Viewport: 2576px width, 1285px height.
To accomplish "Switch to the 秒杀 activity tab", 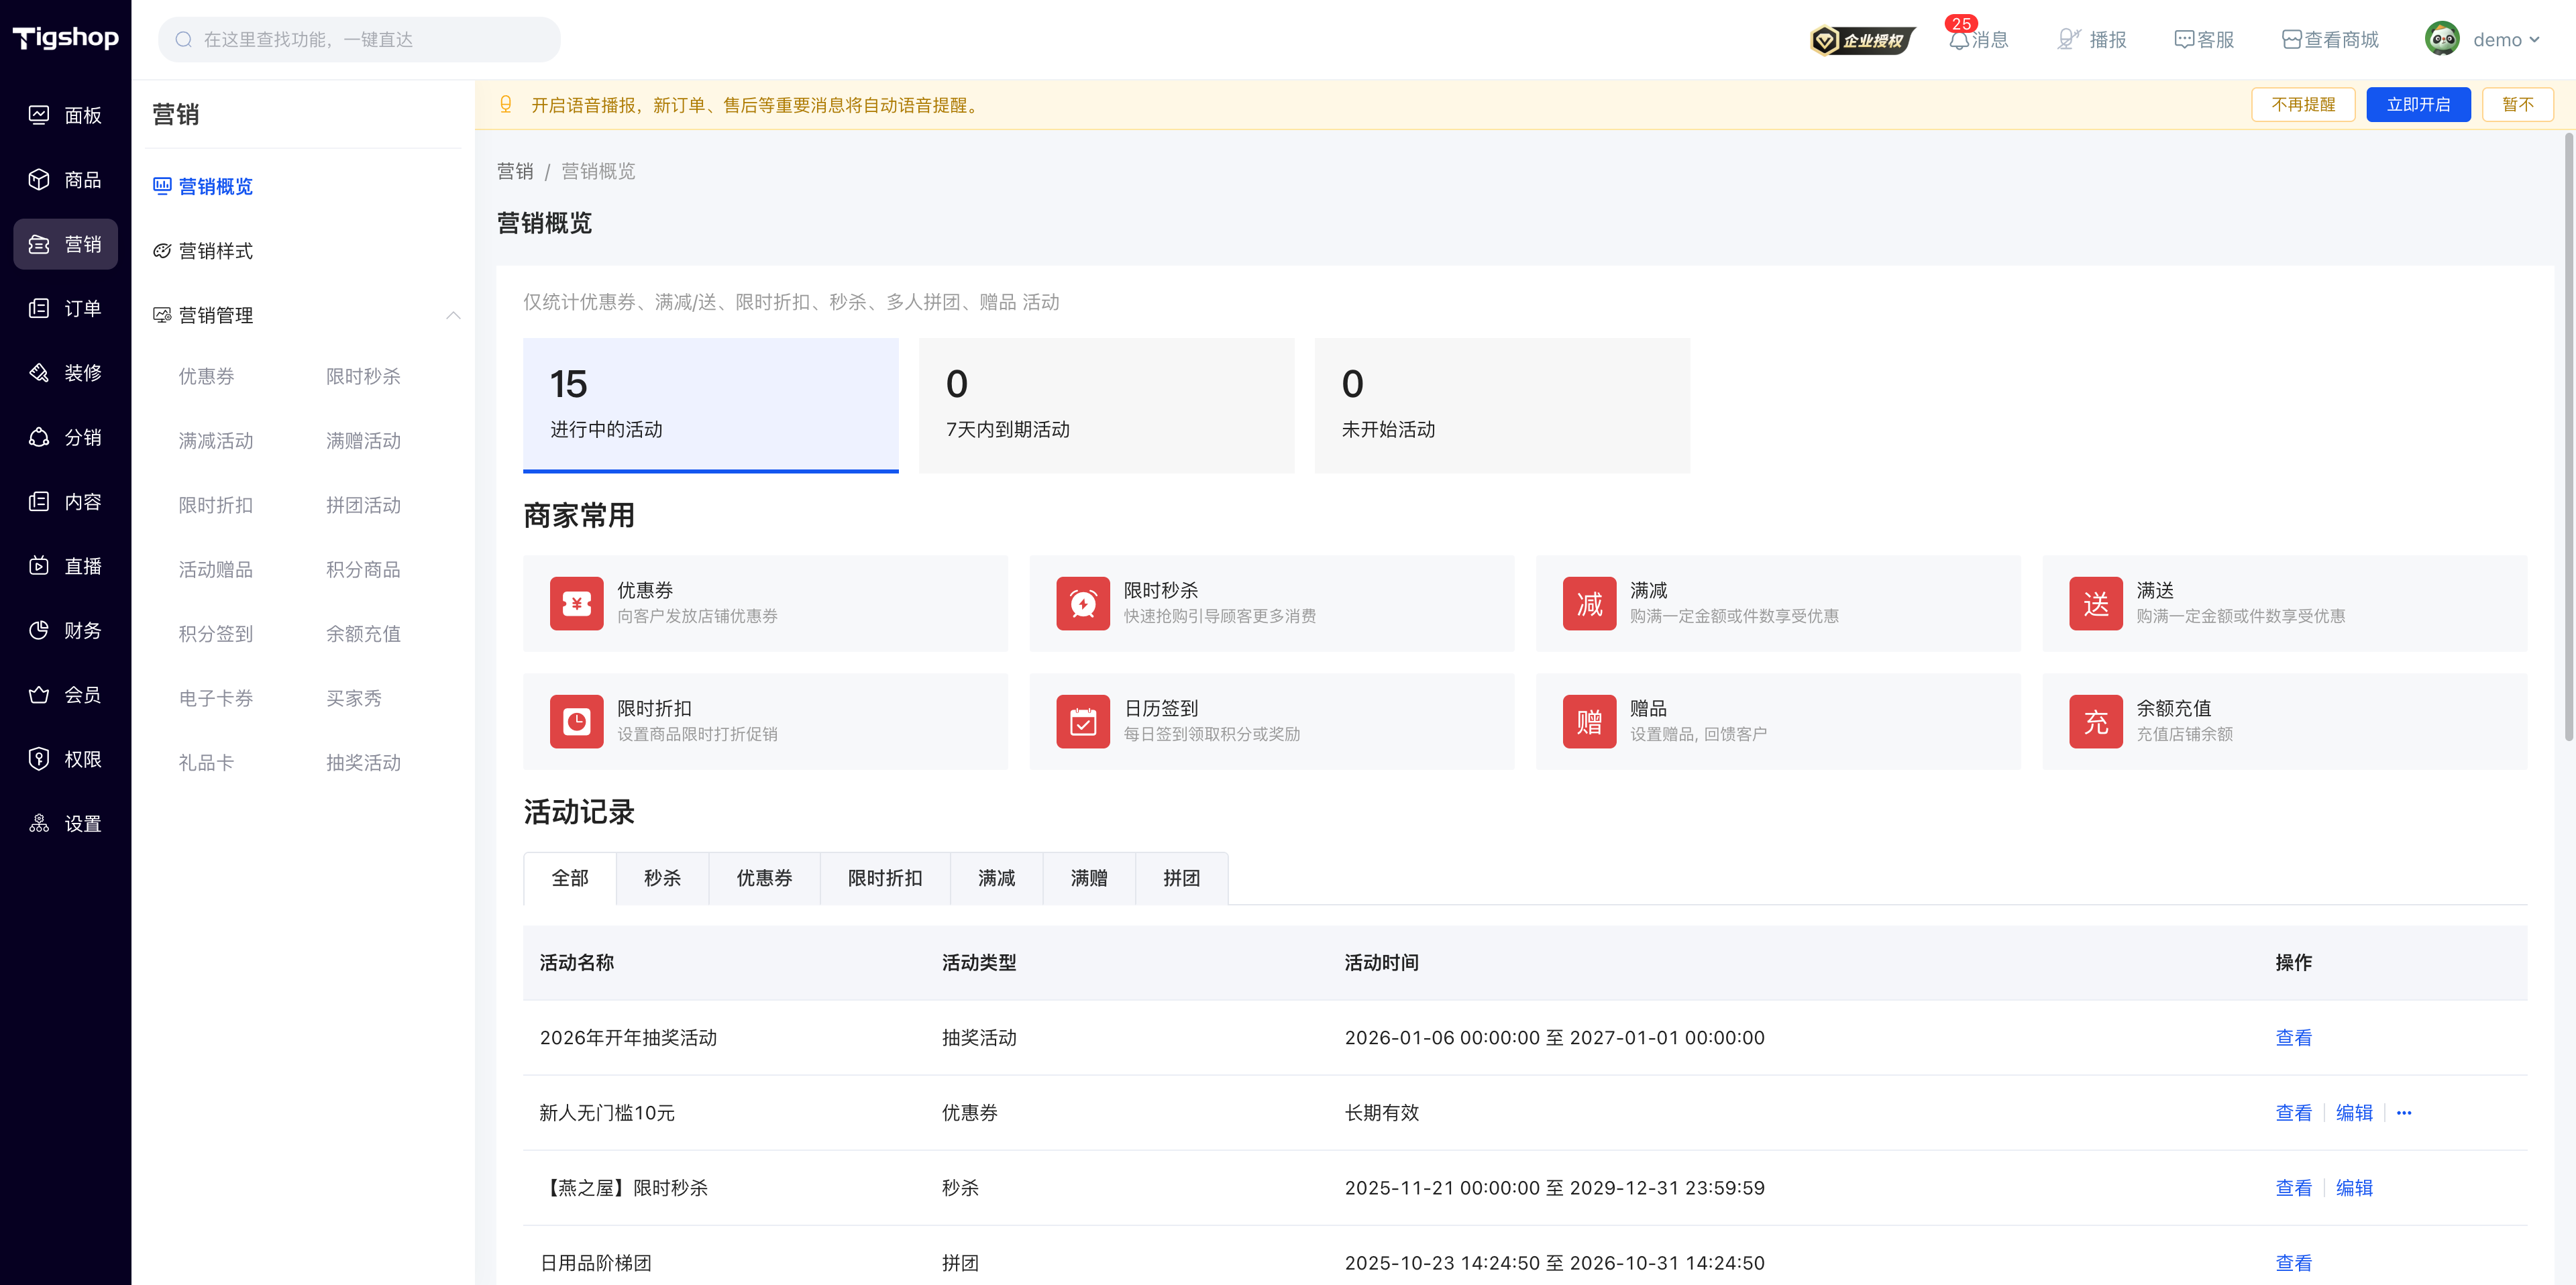I will click(x=662, y=878).
